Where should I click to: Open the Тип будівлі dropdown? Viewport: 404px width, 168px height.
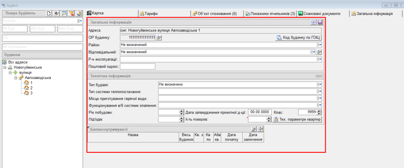319,84
